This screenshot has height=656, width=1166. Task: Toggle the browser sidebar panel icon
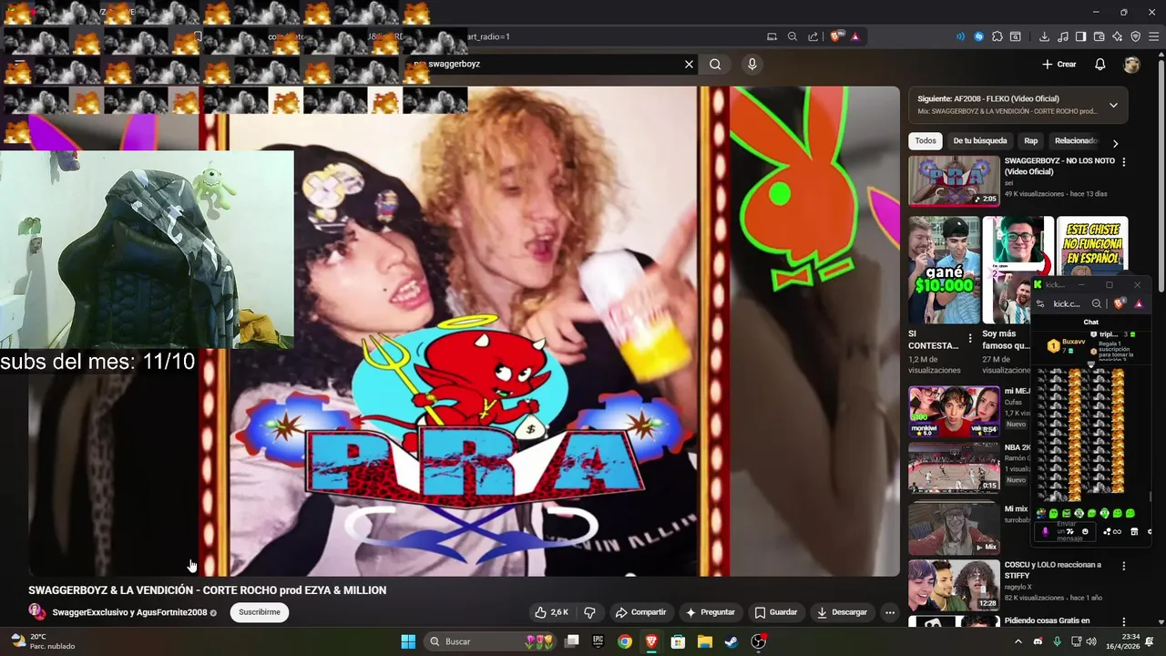click(1080, 36)
